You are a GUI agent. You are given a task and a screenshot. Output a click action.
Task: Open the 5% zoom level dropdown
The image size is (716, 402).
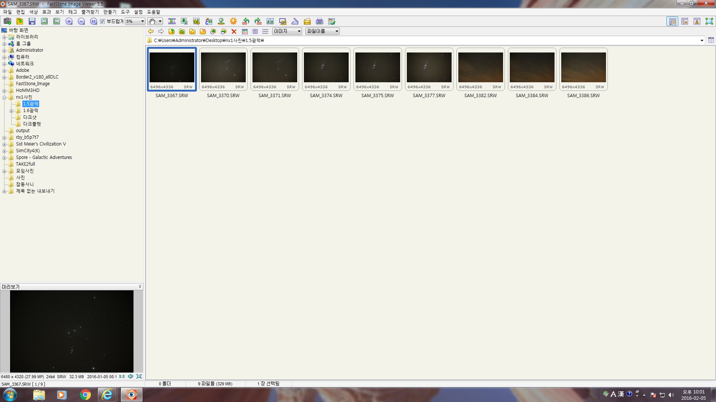(142, 21)
